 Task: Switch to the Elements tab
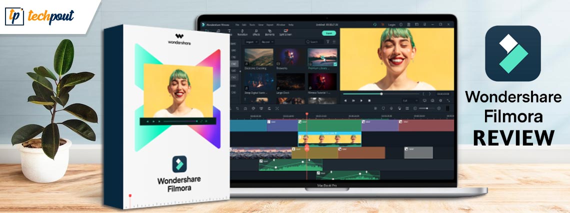(x=269, y=32)
